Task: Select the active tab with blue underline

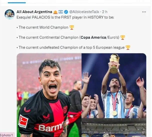Action: click(17, 2)
